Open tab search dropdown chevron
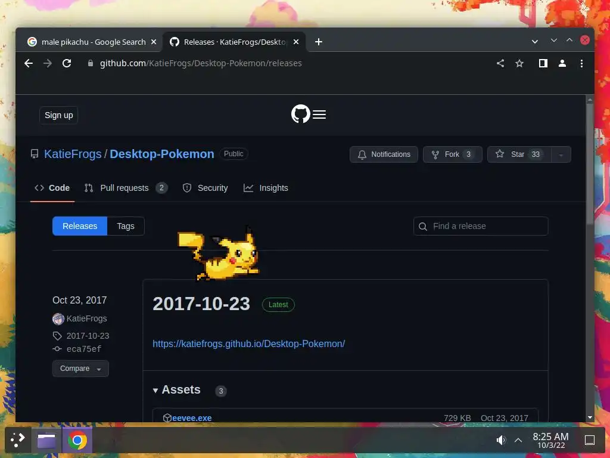610x458 pixels. pyautogui.click(x=535, y=42)
